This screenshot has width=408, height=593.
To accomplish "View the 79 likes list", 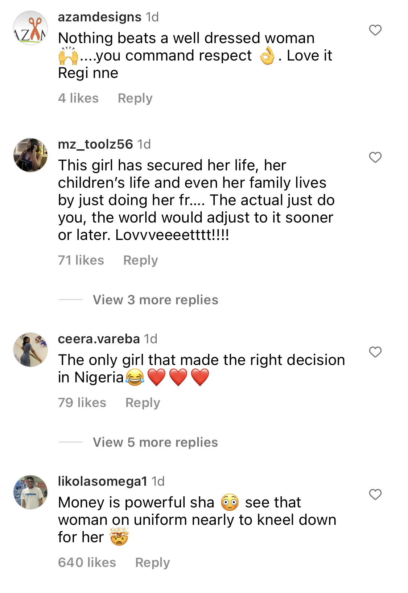I will click(82, 403).
